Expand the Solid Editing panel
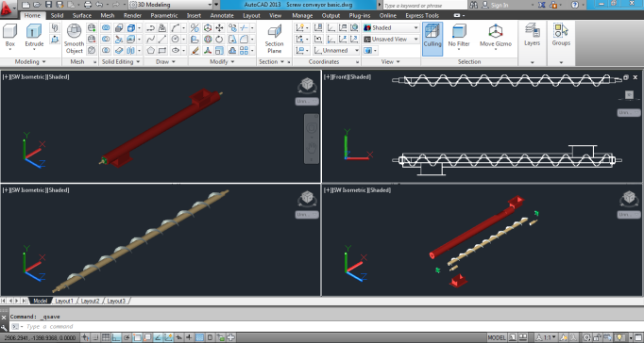The height and width of the screenshot is (343, 644). (x=121, y=62)
